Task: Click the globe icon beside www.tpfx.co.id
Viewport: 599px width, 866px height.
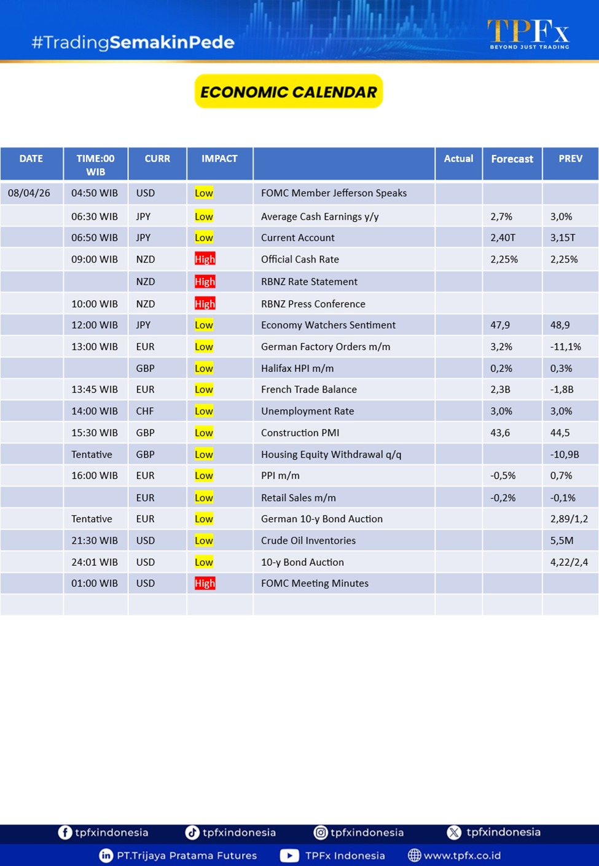Action: tap(415, 856)
